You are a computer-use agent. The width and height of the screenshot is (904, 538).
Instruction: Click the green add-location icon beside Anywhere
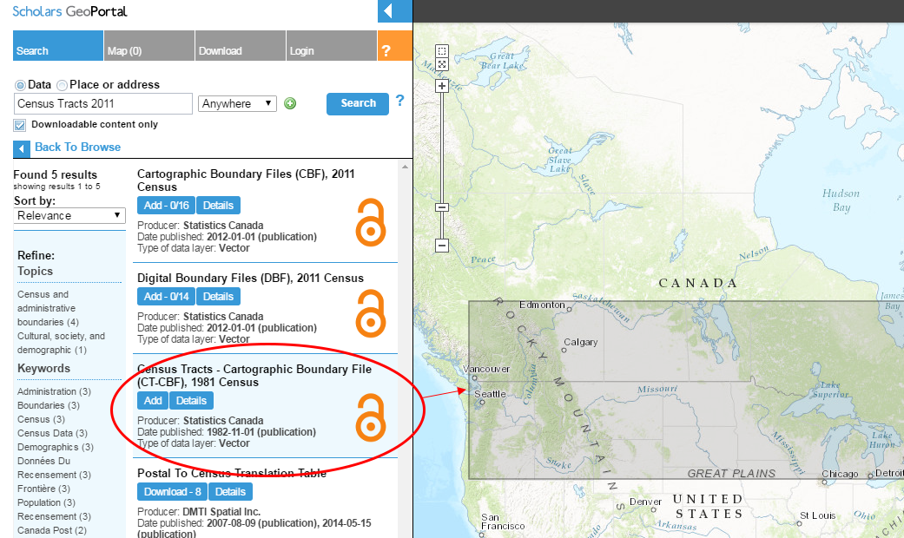(x=290, y=103)
